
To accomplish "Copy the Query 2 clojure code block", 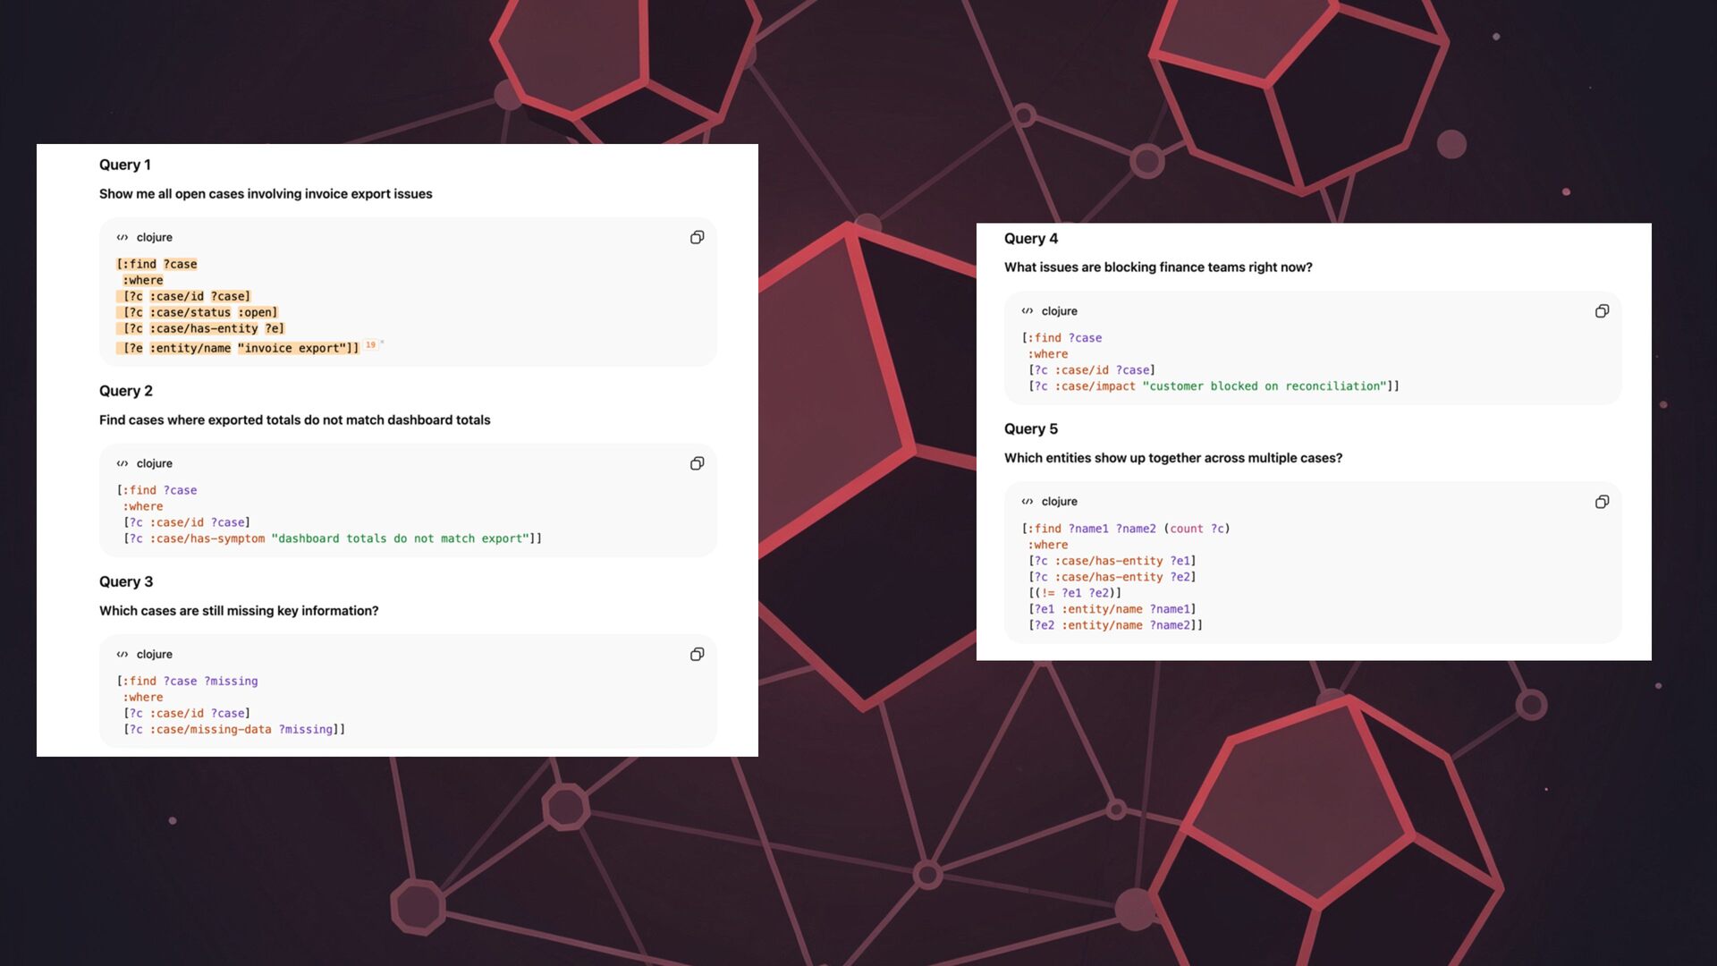I will 697,463.
